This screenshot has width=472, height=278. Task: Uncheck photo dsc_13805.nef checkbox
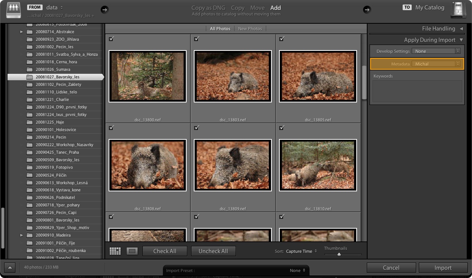[282, 39]
